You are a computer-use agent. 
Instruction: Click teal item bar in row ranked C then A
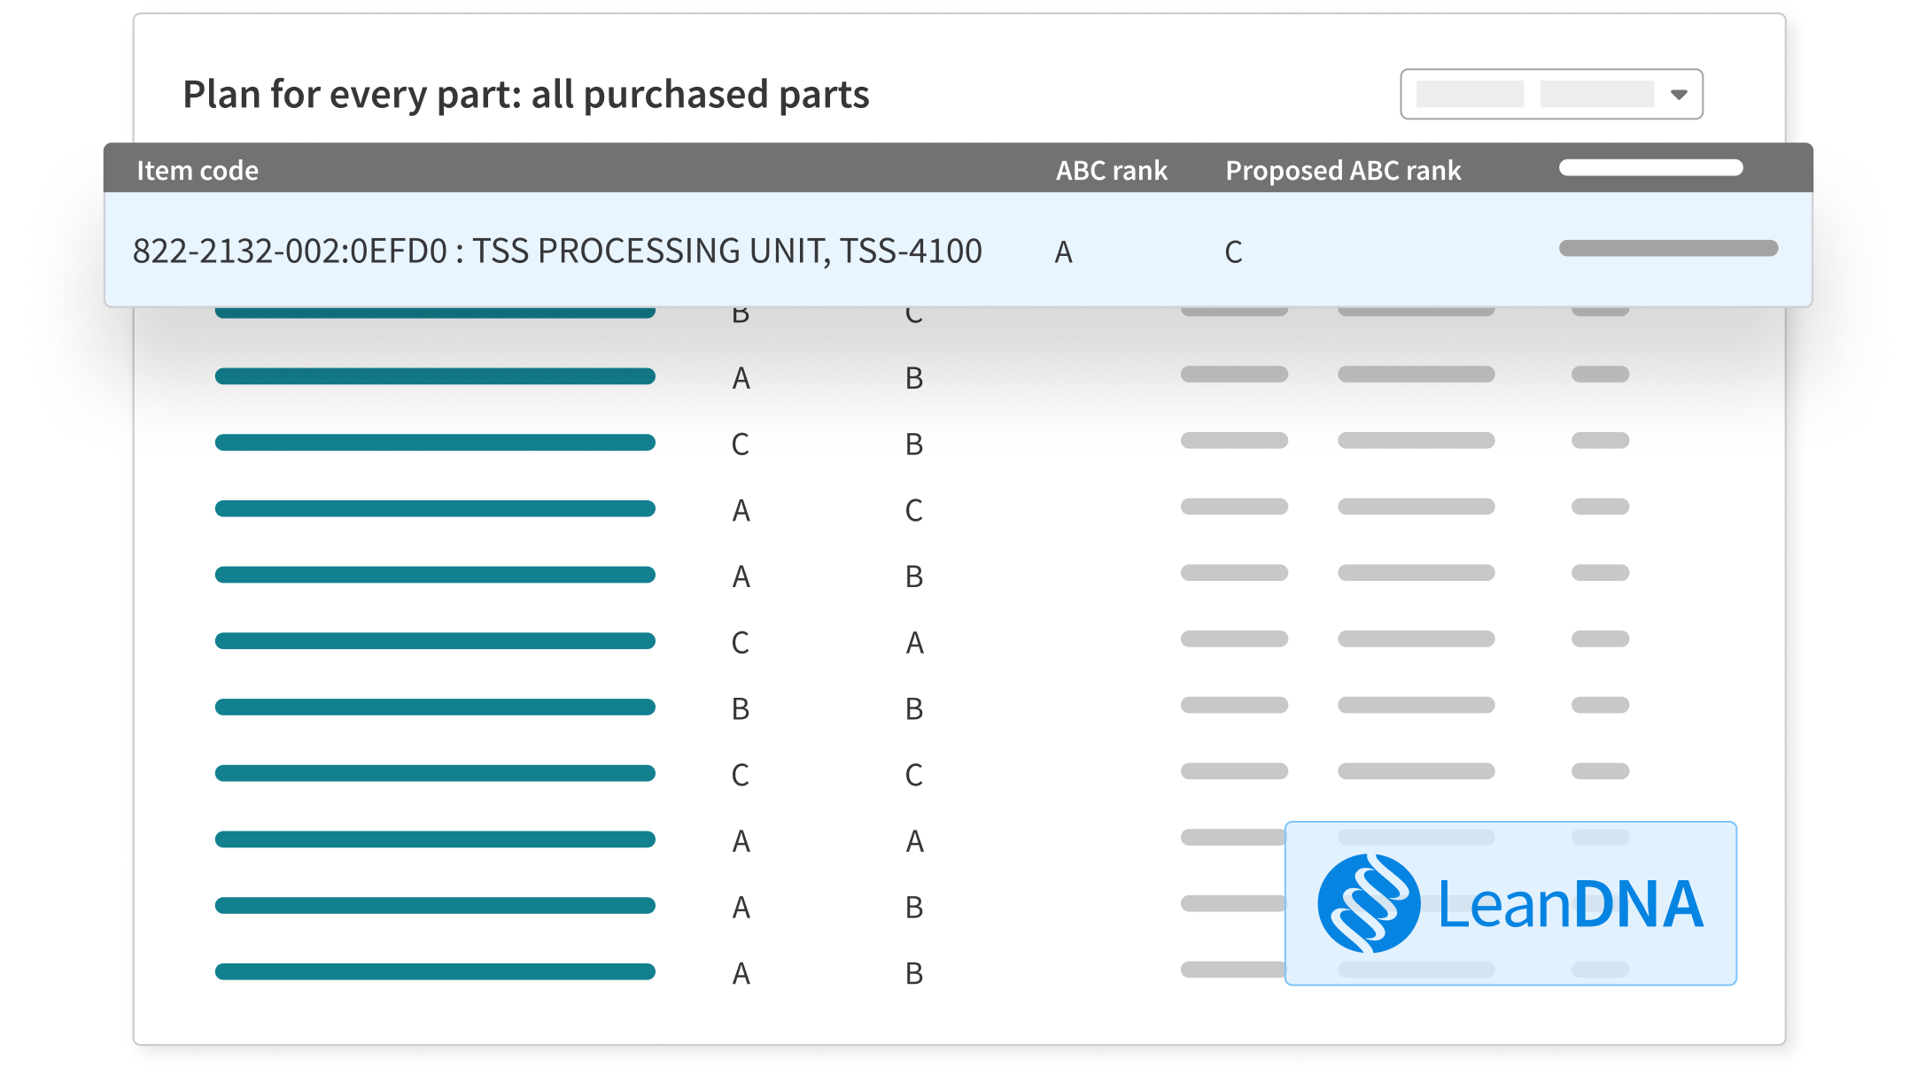[x=435, y=640]
